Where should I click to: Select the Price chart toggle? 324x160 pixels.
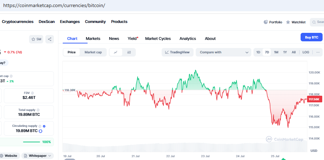72,52
